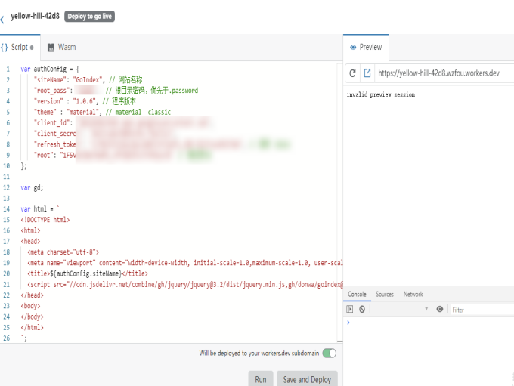Show the console sidebar icon
The height and width of the screenshot is (386, 514).
[350, 309]
